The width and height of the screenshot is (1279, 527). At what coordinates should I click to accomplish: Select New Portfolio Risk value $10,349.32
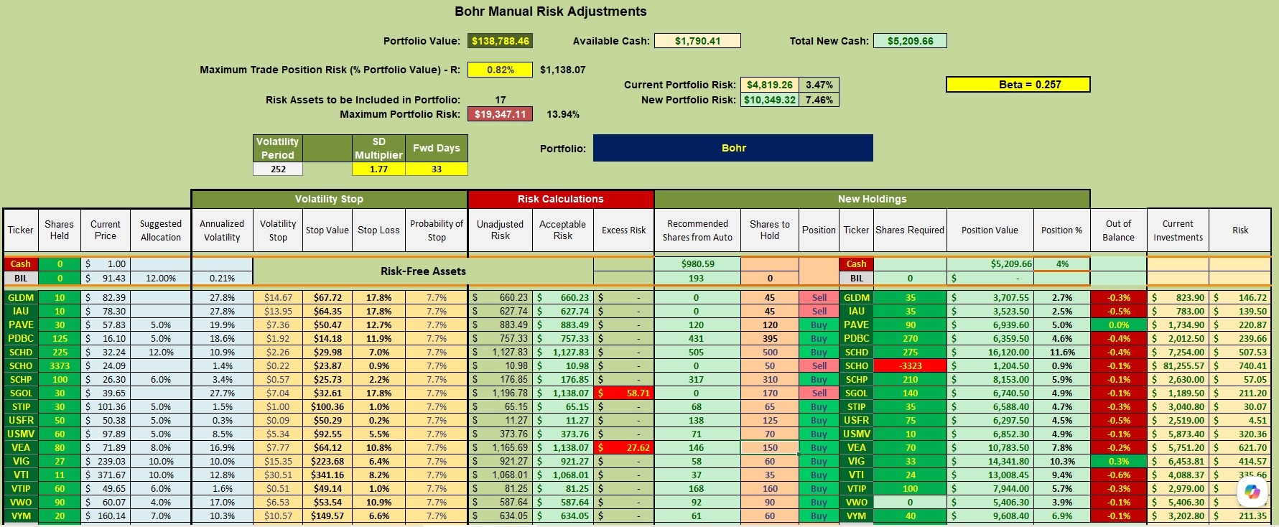[769, 100]
